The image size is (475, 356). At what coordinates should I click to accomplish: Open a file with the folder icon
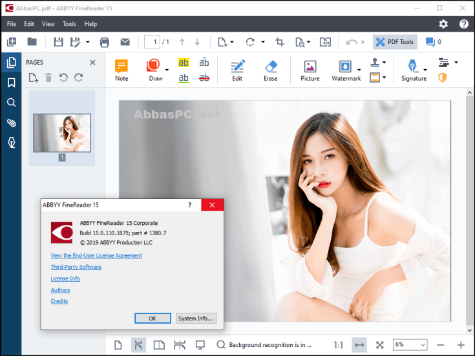(32, 41)
